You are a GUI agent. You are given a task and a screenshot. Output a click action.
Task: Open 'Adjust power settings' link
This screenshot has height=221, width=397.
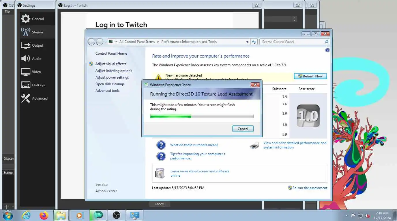112,77
